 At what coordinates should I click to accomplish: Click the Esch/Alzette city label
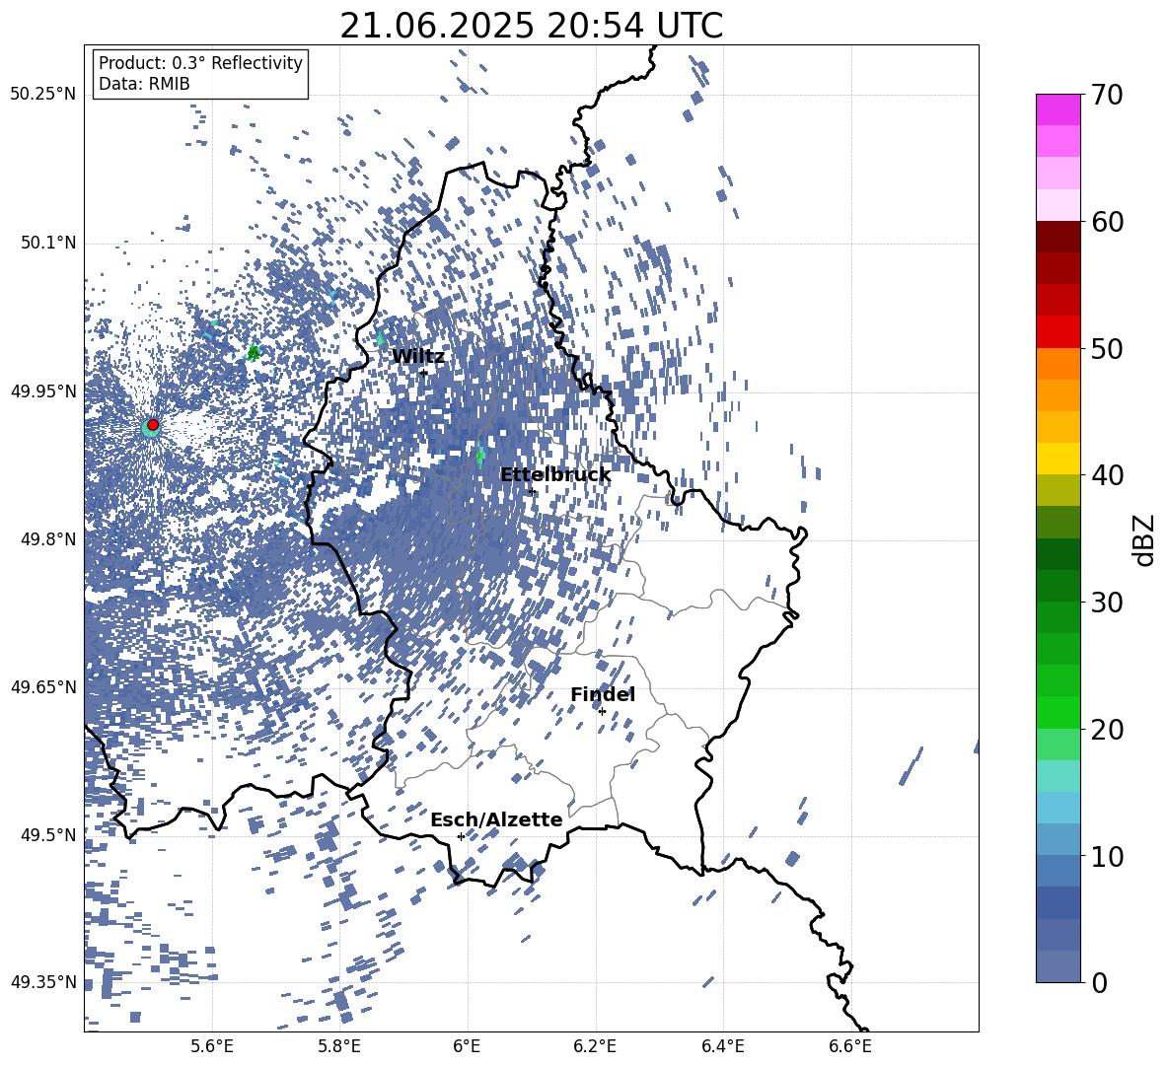click(x=496, y=819)
